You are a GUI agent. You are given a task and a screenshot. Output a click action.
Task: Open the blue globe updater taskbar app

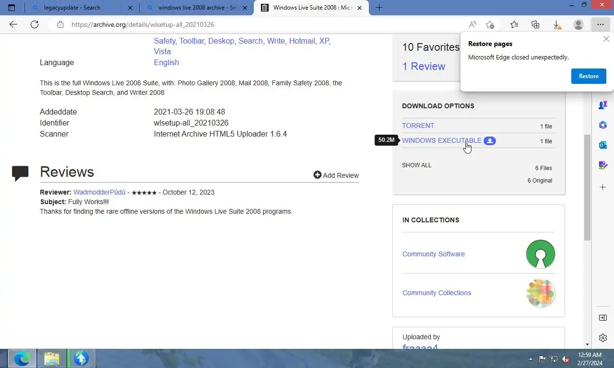pyautogui.click(x=81, y=358)
